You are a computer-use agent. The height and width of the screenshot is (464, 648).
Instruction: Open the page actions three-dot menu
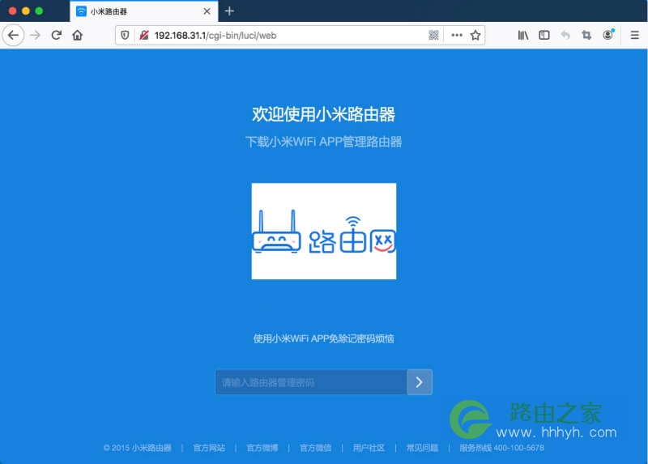457,35
